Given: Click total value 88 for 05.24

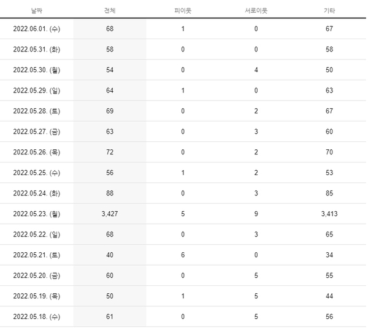Looking at the screenshot, I should coord(110,193).
